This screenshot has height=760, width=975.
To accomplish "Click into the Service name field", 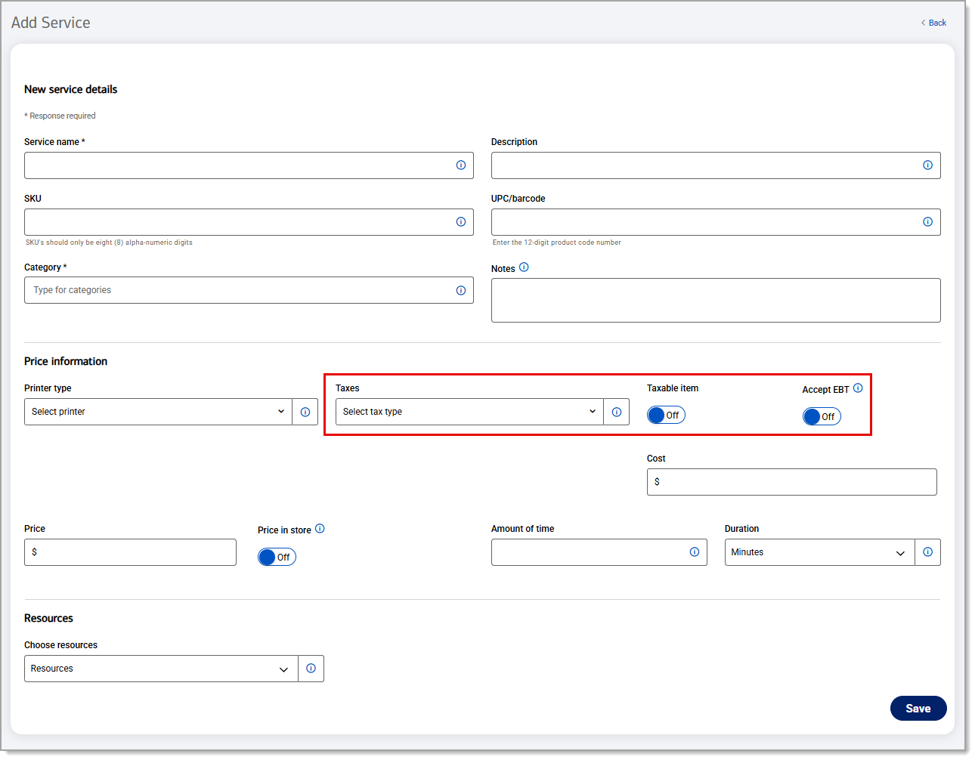I will (249, 165).
